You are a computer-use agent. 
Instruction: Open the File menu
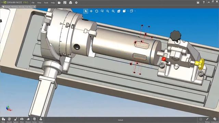33,3
